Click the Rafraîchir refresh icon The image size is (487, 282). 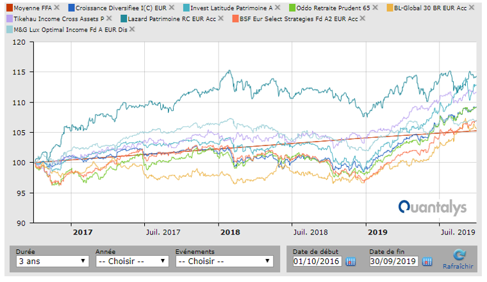[459, 255]
